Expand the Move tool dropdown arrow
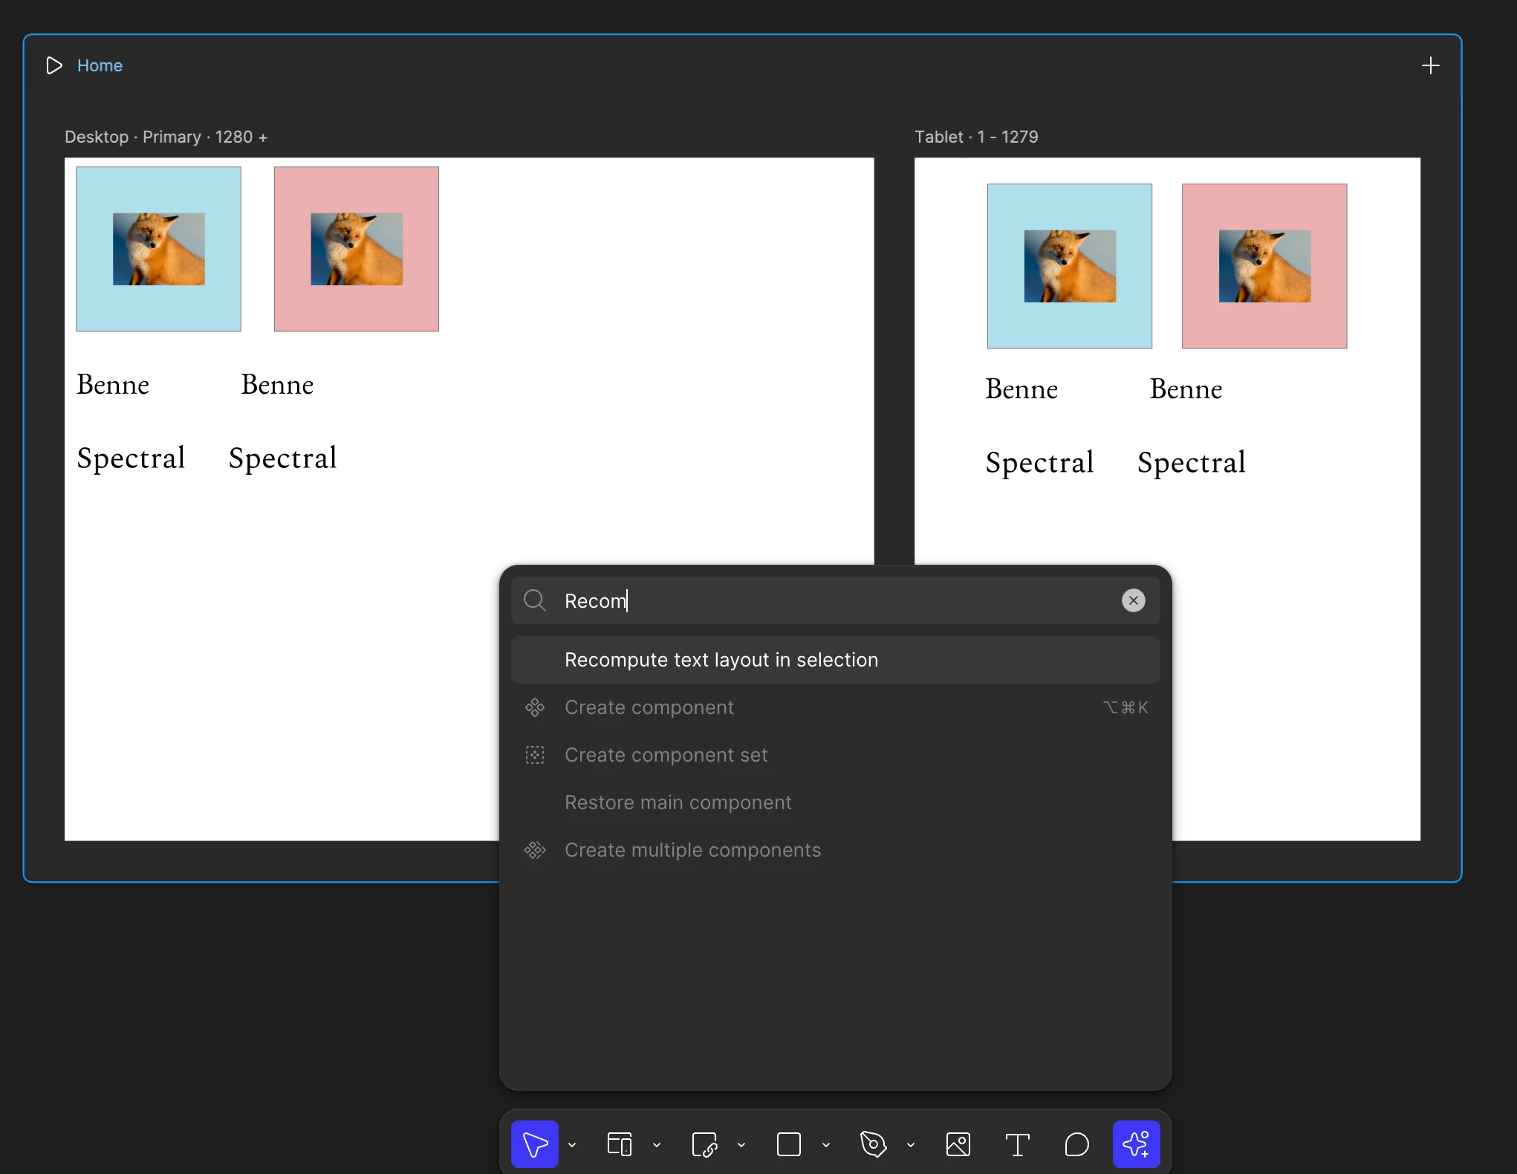Screen dimensions: 1517x1174 click(x=572, y=1145)
